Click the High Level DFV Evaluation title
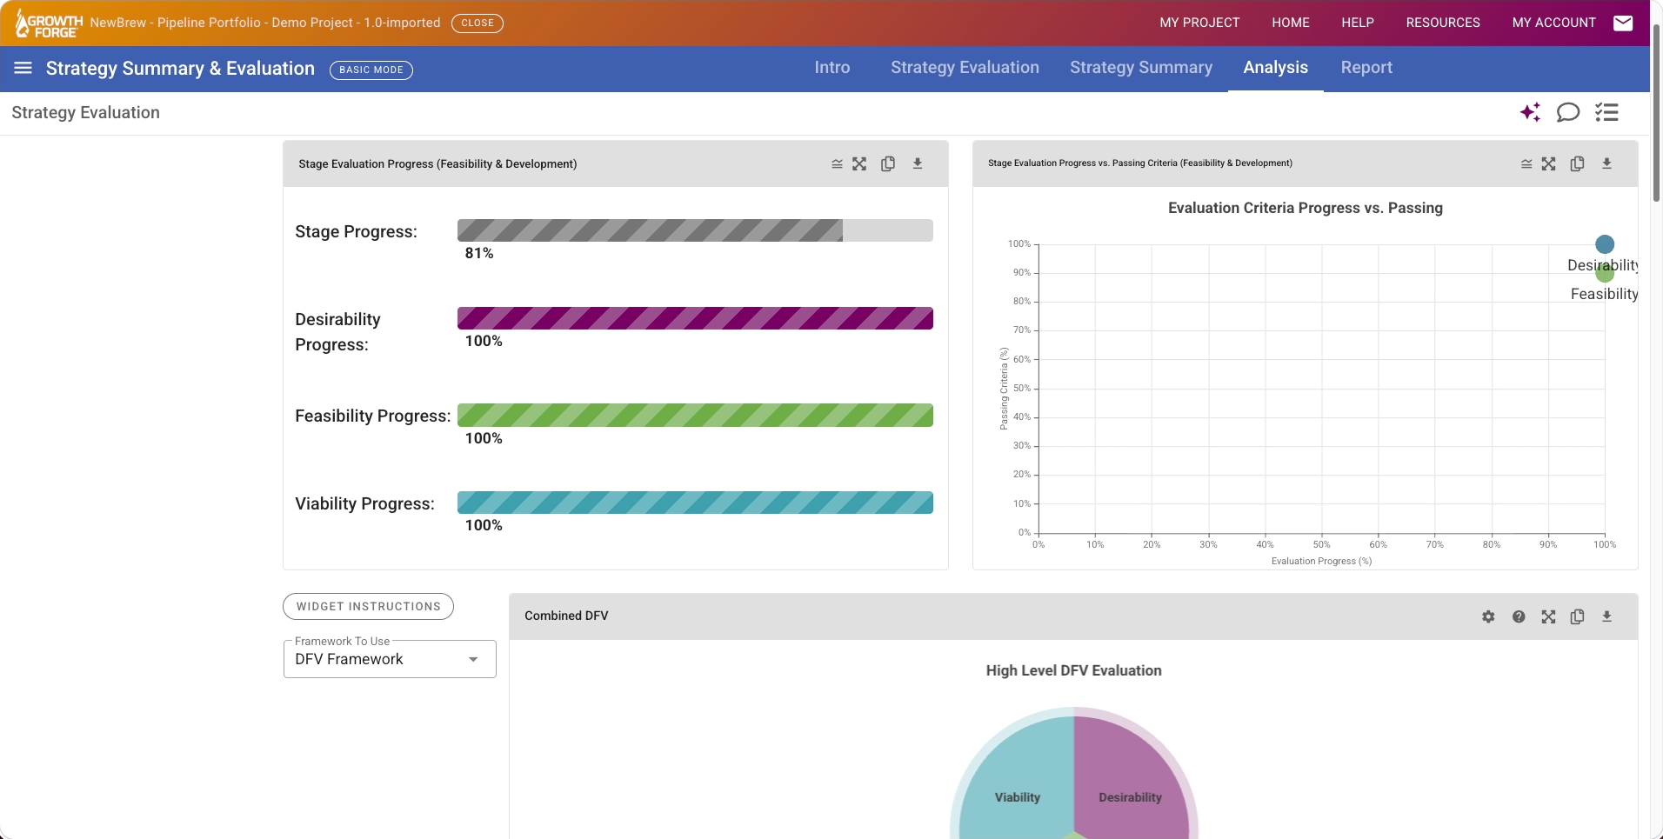1663x839 pixels. pos(1073,670)
